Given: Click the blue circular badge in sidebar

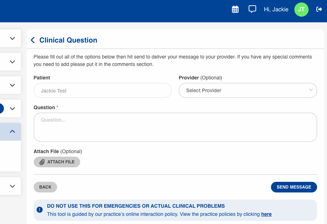Looking at the screenshot, I should pos(1,108).
